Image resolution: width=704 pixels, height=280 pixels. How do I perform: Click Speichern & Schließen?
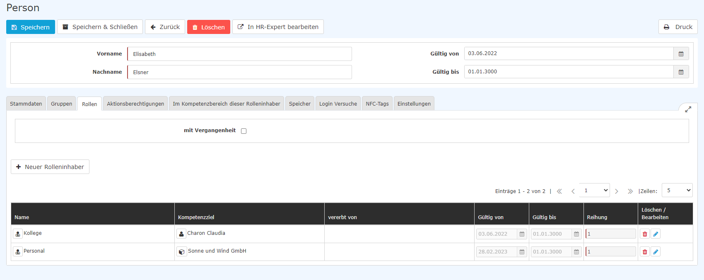(x=100, y=27)
